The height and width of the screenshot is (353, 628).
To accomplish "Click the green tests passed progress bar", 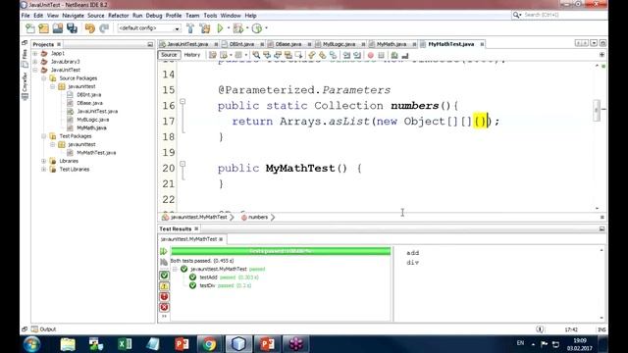I will tap(281, 251).
